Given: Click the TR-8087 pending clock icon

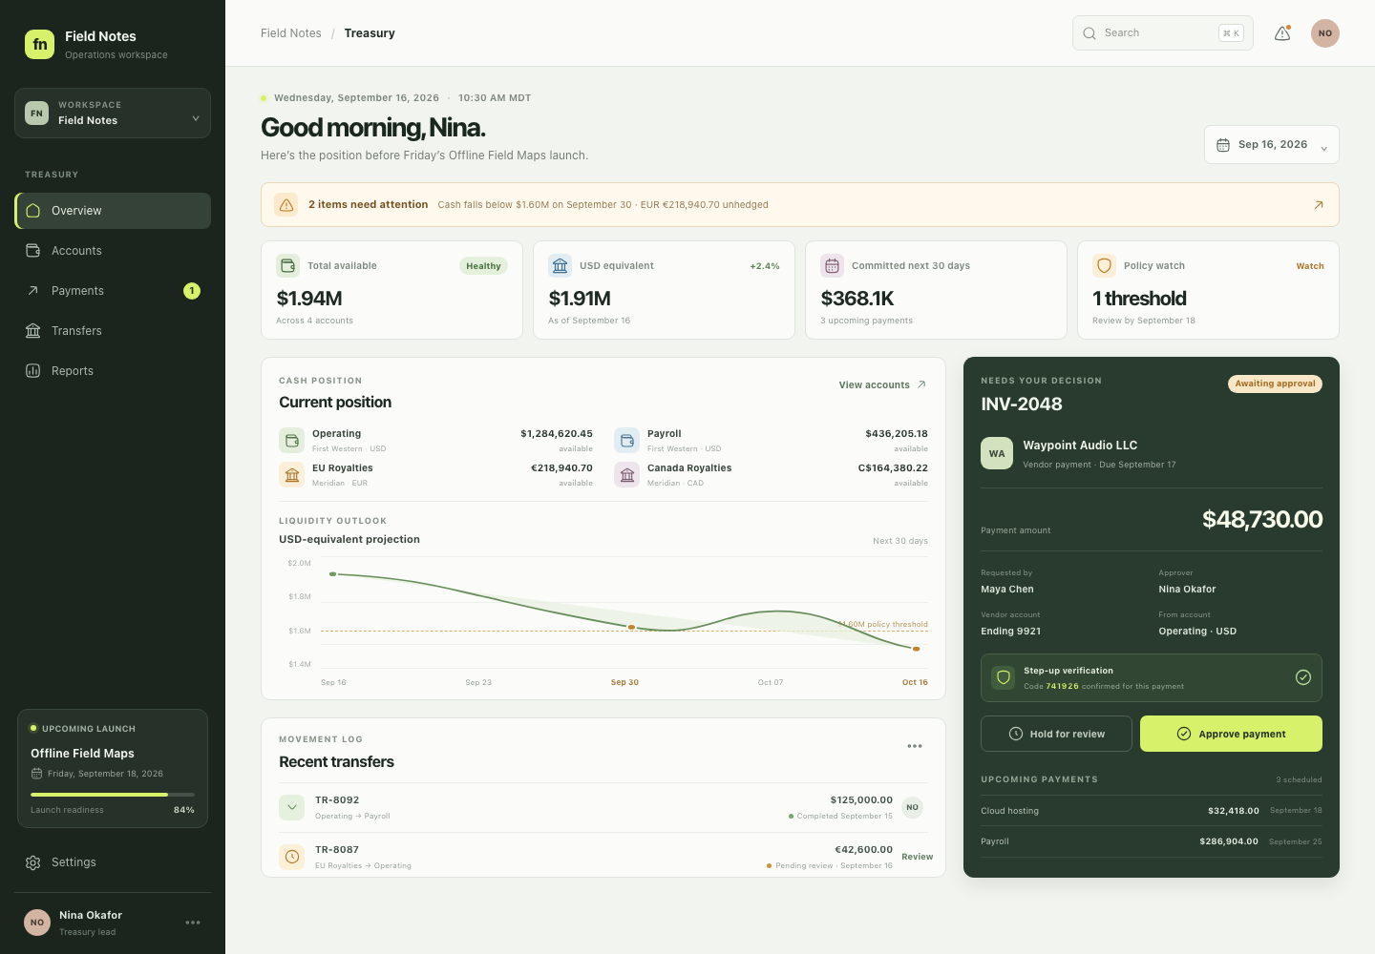Looking at the screenshot, I should [x=292, y=857].
